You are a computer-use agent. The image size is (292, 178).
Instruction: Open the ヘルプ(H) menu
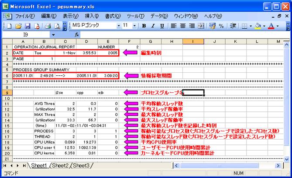(x=213, y=16)
